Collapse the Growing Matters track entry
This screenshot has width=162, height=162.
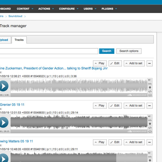[149, 142]
